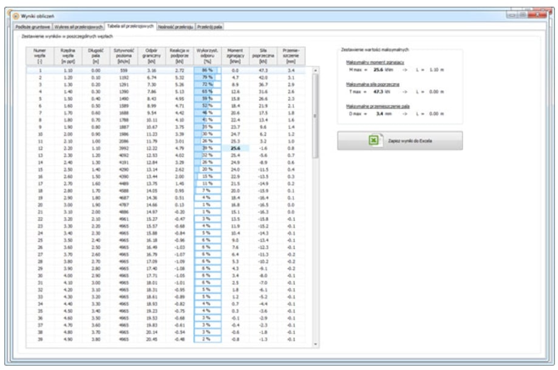Click the Numer węzła column header

pyautogui.click(x=39, y=57)
